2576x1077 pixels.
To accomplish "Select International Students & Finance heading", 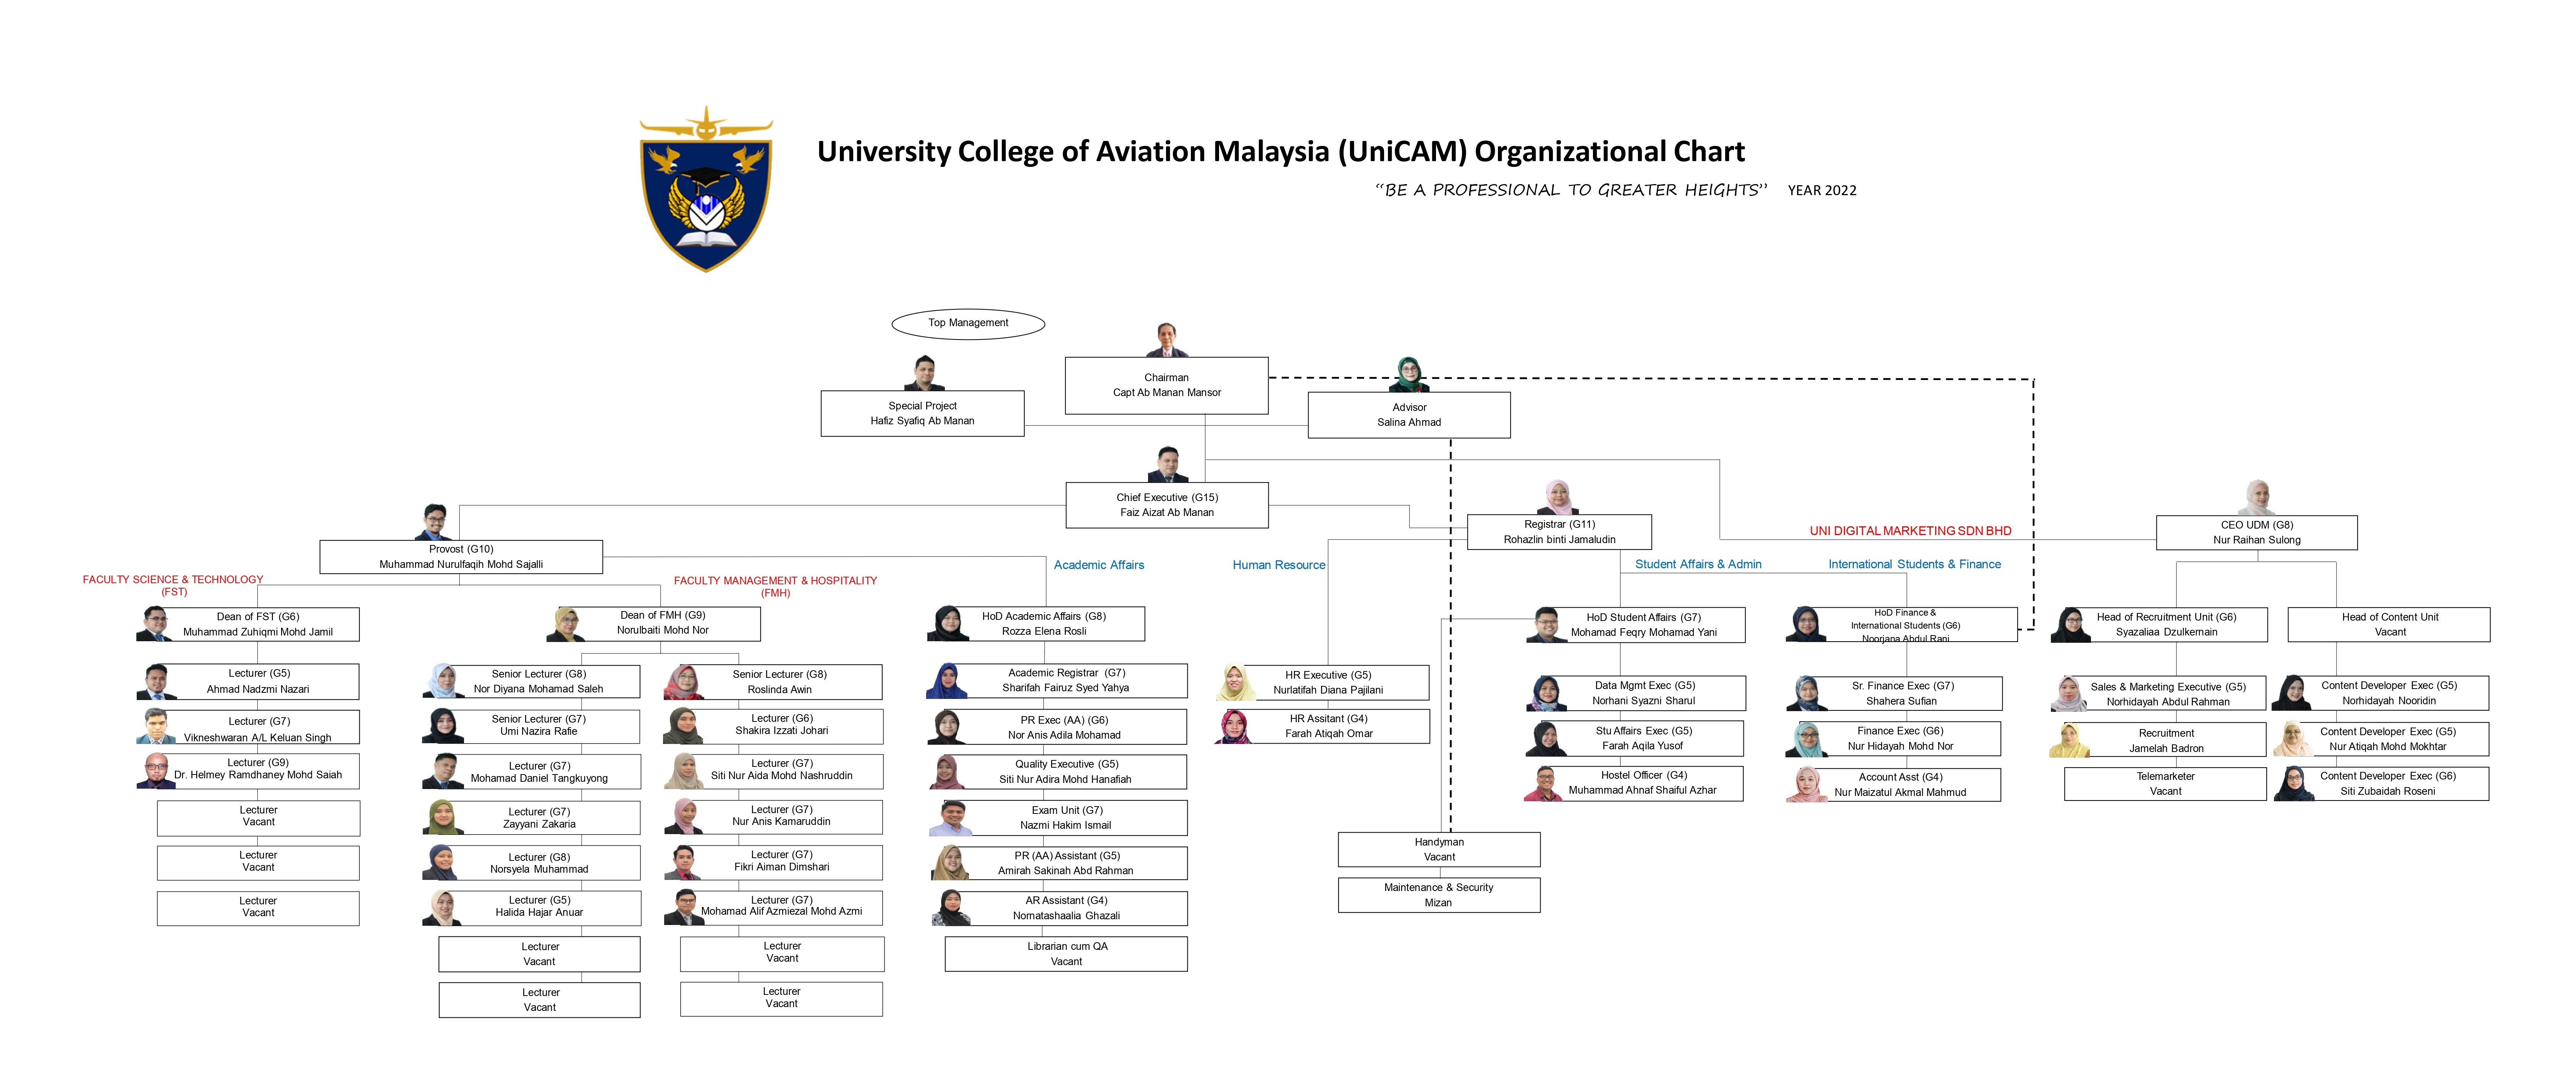I will pos(1914,564).
